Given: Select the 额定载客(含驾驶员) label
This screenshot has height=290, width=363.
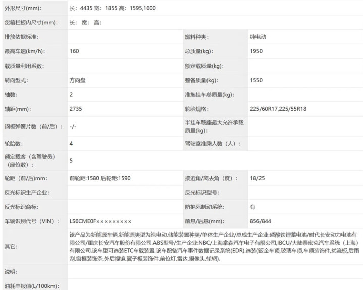Looking at the screenshot, I should click(x=30, y=161).
